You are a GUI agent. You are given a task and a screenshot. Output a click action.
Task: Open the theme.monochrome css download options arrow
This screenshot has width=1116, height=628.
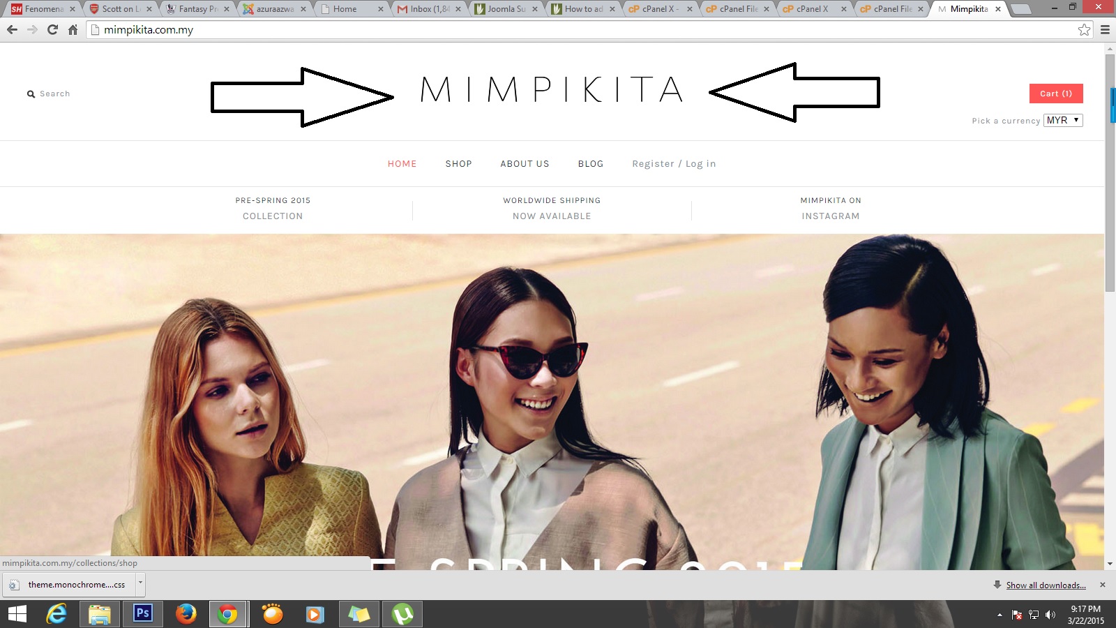pyautogui.click(x=140, y=583)
